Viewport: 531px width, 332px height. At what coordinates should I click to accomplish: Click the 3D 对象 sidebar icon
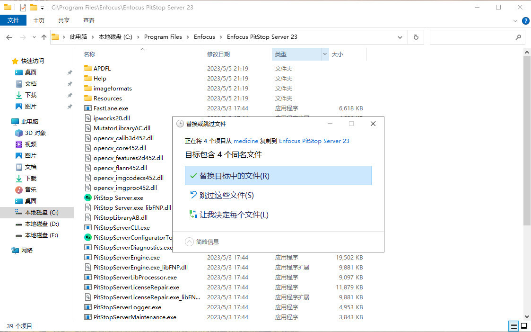19,133
